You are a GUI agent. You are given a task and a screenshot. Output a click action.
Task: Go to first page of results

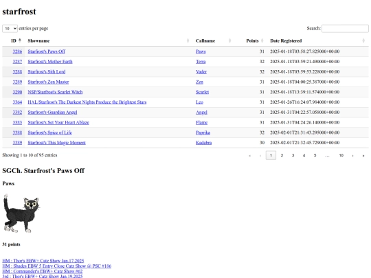[249, 155]
